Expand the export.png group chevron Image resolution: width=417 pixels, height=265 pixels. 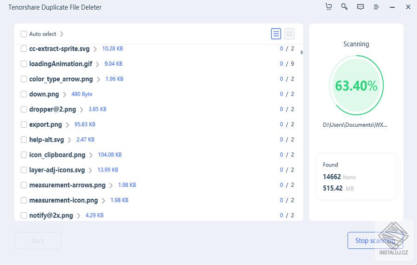tap(67, 125)
